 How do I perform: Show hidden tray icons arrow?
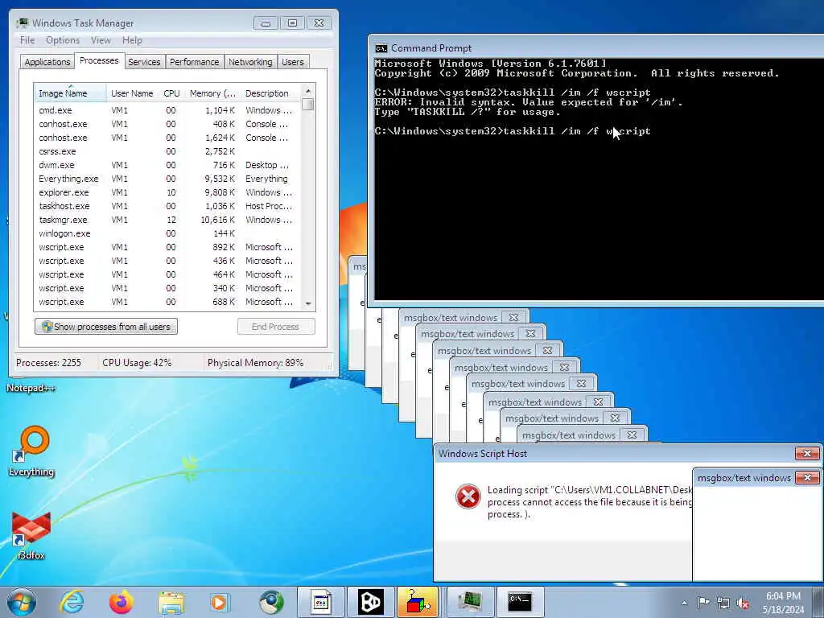pyautogui.click(x=684, y=603)
